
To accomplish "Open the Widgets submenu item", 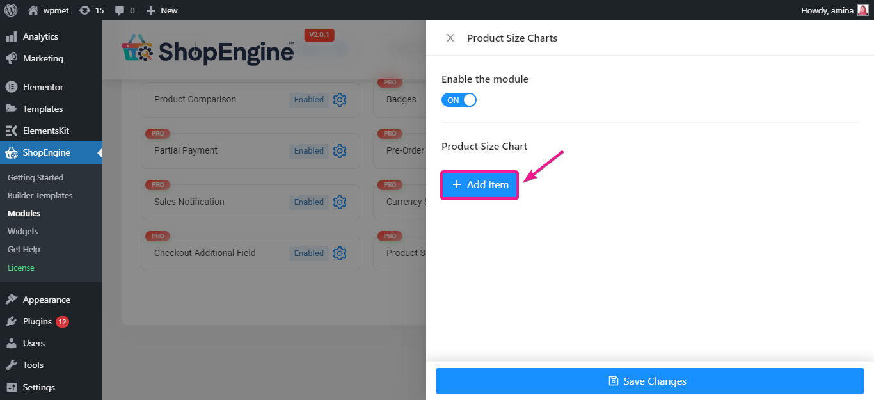I will tap(23, 231).
